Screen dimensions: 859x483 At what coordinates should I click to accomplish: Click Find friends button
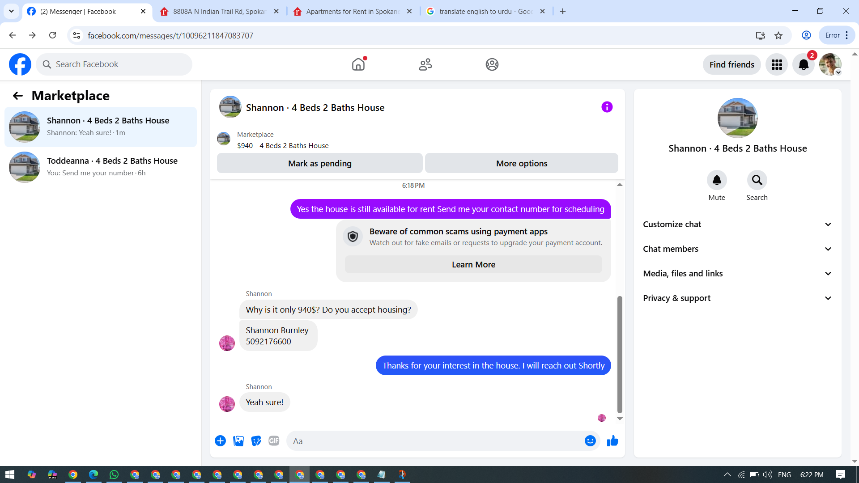click(732, 64)
